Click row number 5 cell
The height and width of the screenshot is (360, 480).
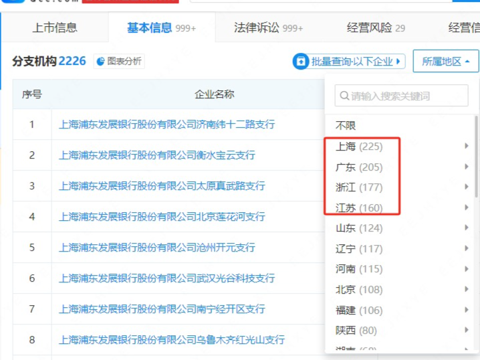click(32, 248)
